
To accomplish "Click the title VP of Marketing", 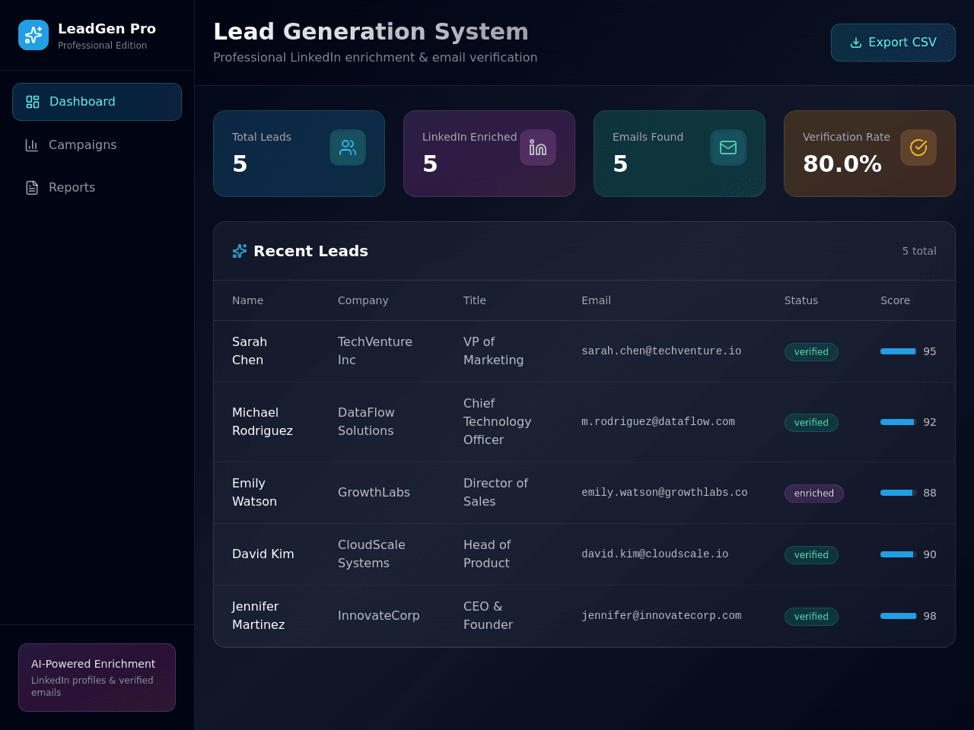I will (493, 351).
